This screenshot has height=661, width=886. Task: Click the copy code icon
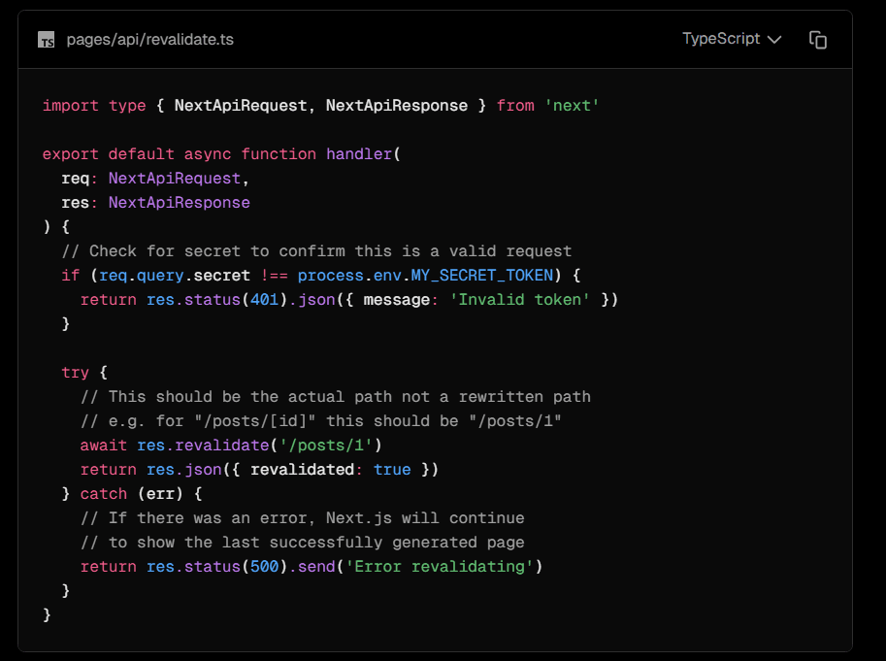(x=818, y=40)
